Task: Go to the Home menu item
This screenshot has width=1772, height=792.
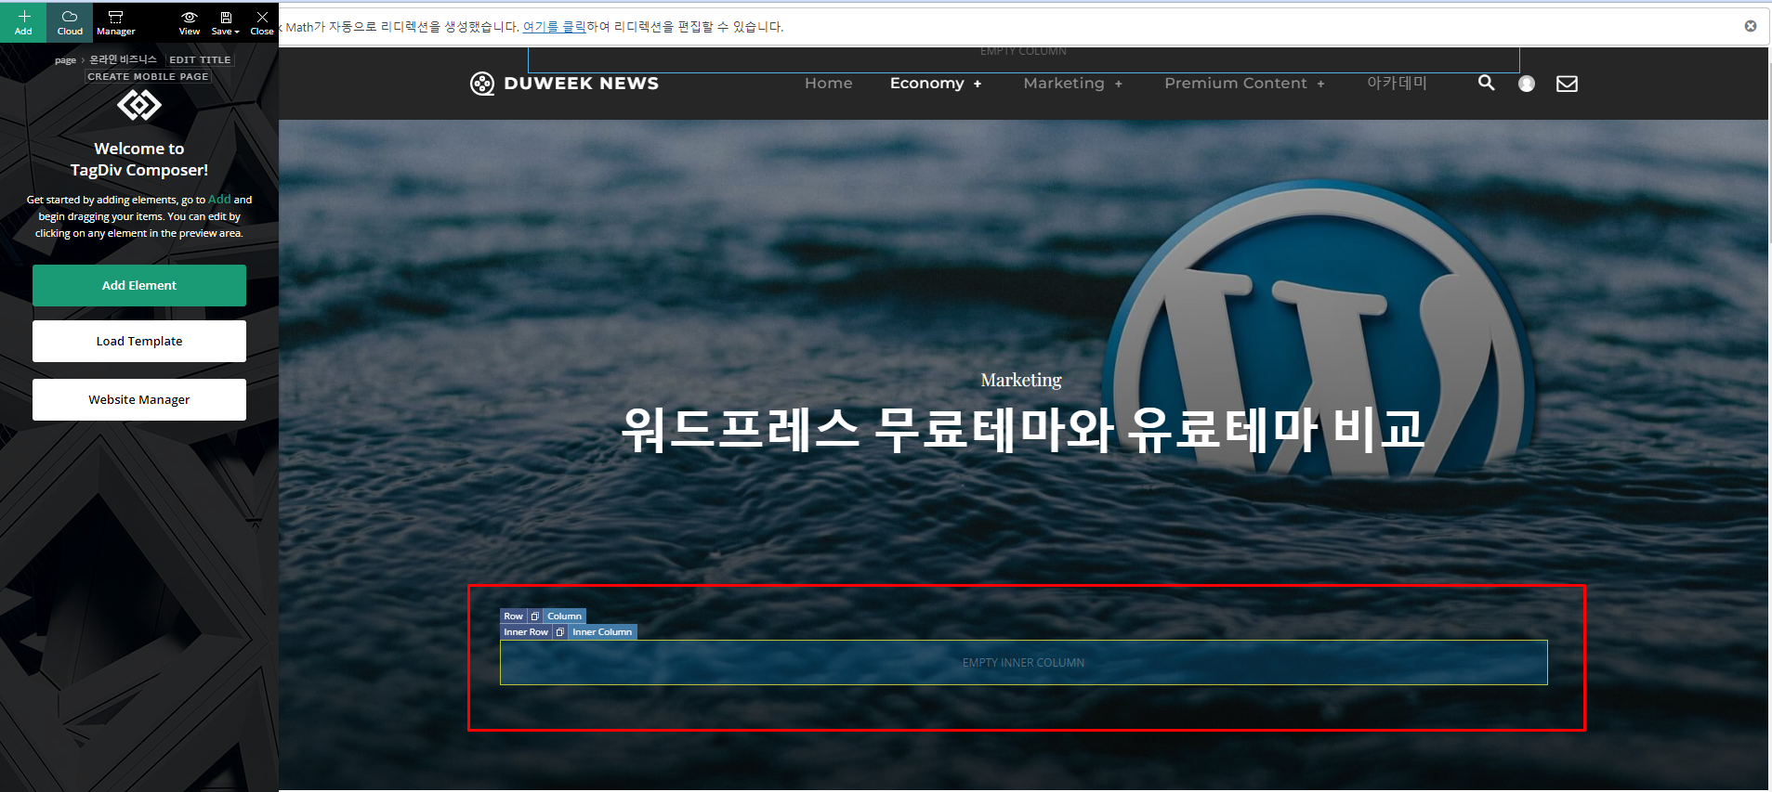Action: point(829,84)
